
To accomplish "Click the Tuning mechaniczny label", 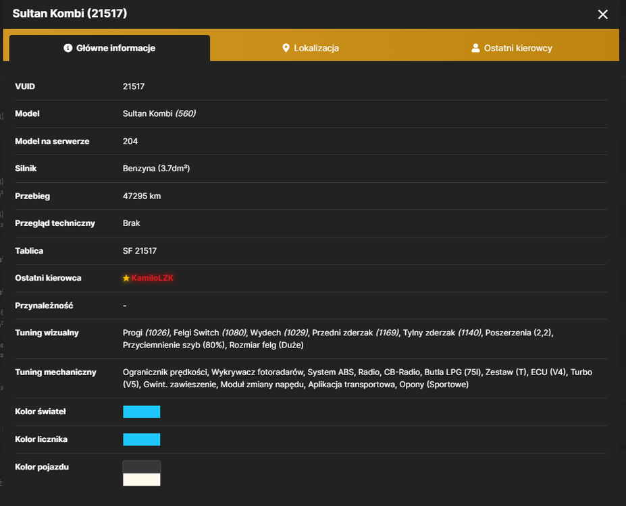I will 55,372.
